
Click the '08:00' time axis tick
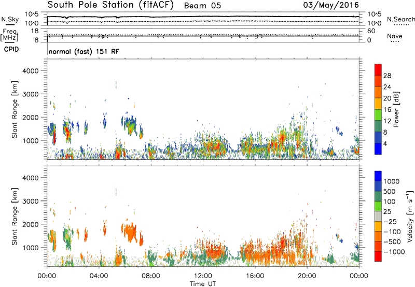point(151,276)
